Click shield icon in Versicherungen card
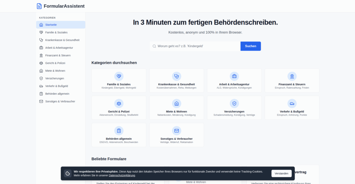Screen dimensions: 355x184 pyautogui.click(x=234, y=104)
